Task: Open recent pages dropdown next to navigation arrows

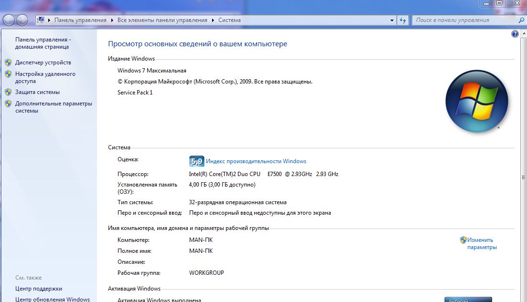Action: coord(32,21)
